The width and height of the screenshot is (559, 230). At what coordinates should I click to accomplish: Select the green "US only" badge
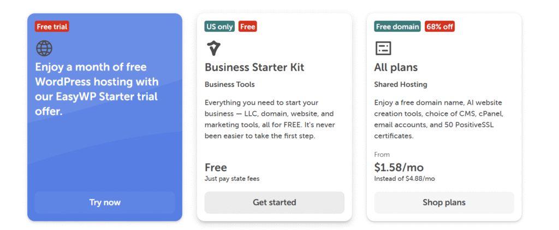(219, 26)
